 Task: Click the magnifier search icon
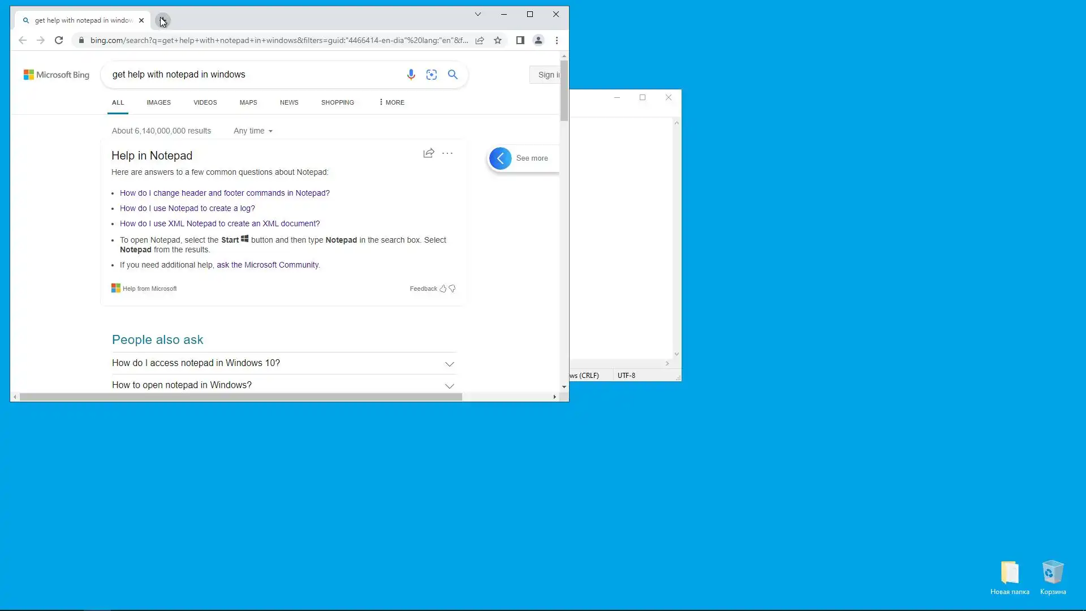pyautogui.click(x=453, y=75)
